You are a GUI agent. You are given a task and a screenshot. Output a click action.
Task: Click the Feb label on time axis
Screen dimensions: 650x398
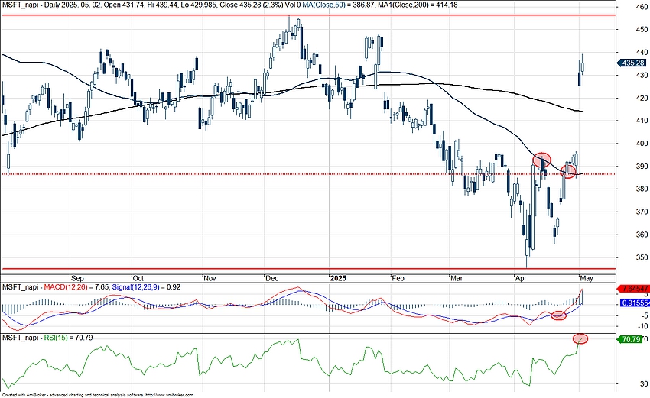point(398,278)
